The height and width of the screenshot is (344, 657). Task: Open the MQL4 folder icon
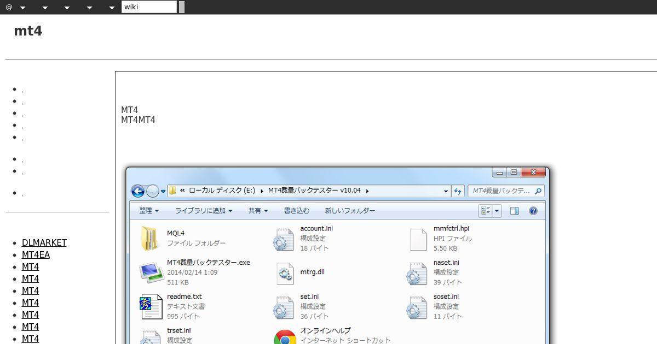coord(149,238)
